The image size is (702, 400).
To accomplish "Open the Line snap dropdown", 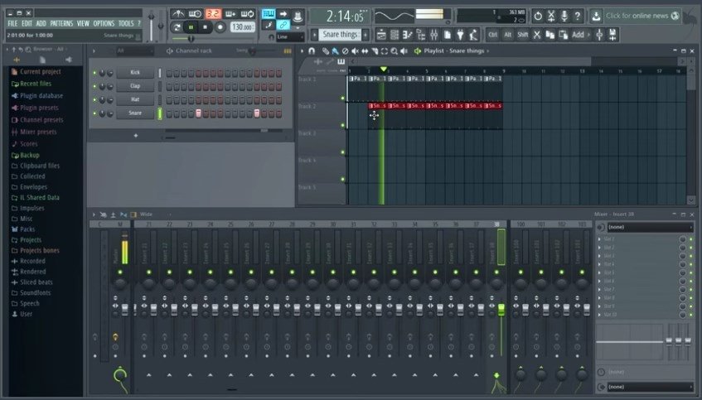I will (x=290, y=37).
